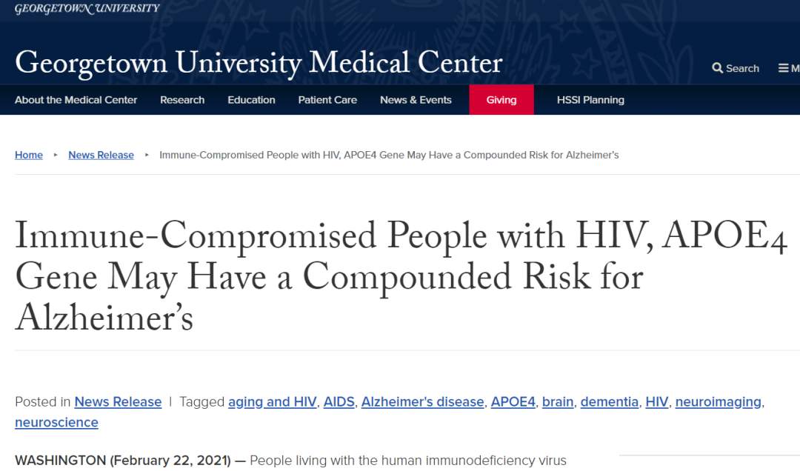Open News & Events menu
The width and height of the screenshot is (800, 471).
tap(416, 100)
